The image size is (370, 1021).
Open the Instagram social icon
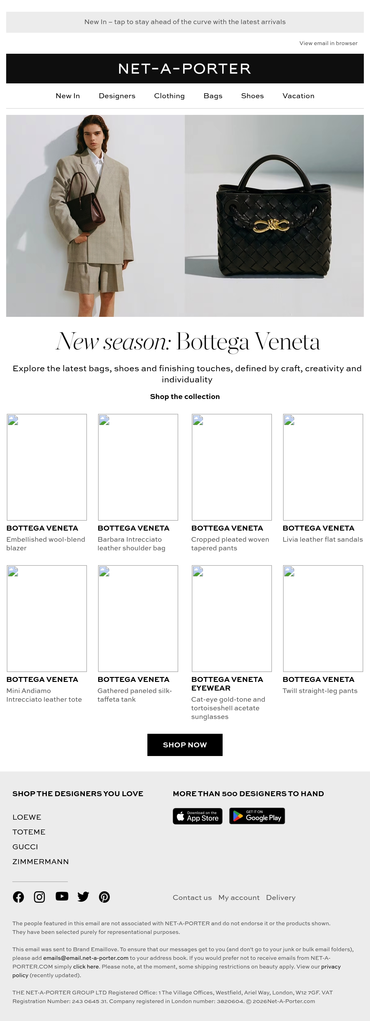(x=39, y=897)
